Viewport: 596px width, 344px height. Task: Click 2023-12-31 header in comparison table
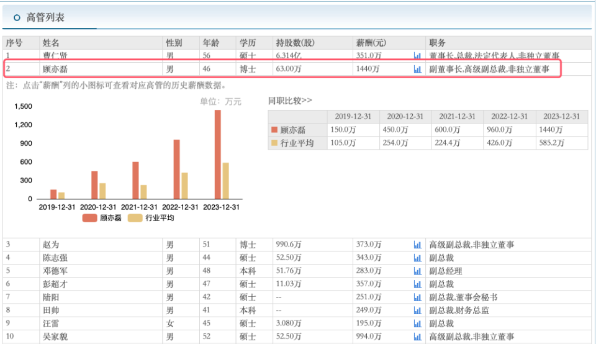(562, 117)
